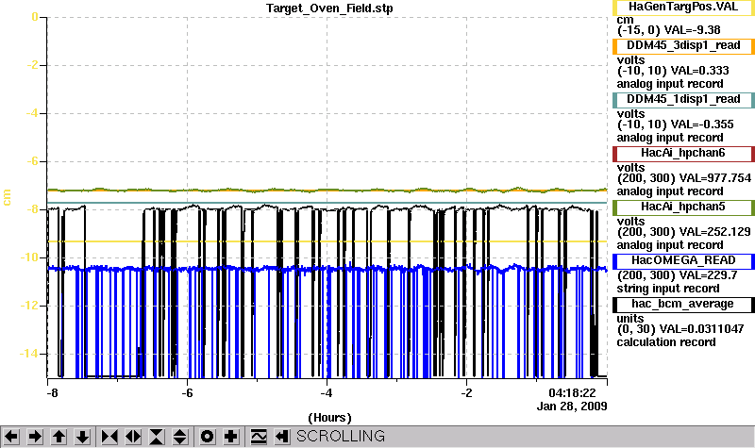Screen dimensions: 755x448
Task: Click the horizontal zoom-in bowtie icon
Action: click(109, 437)
